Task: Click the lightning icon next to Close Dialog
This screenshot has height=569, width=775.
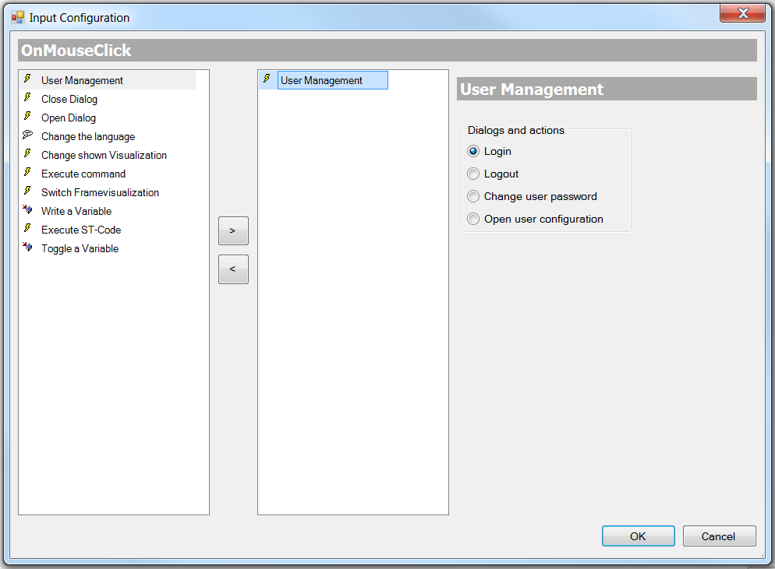Action: tap(28, 98)
